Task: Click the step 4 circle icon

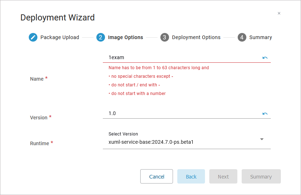Action: click(242, 37)
